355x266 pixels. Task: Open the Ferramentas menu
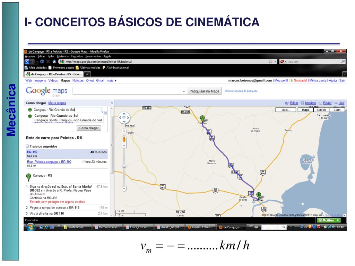pos(93,56)
